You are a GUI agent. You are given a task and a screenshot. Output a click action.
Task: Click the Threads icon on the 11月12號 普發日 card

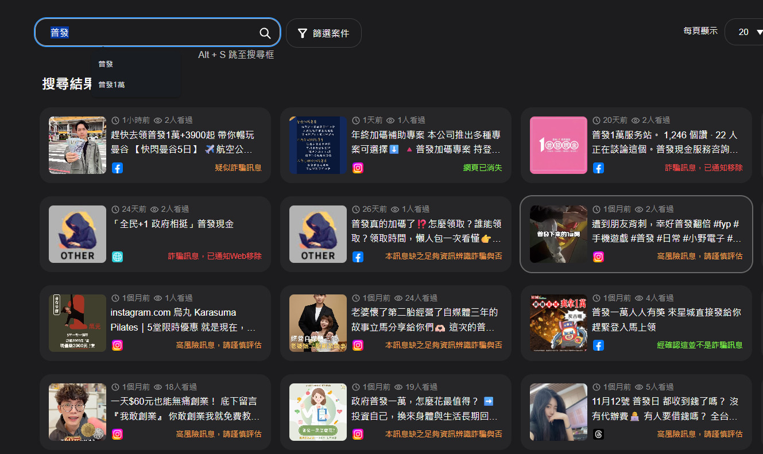pos(598,434)
